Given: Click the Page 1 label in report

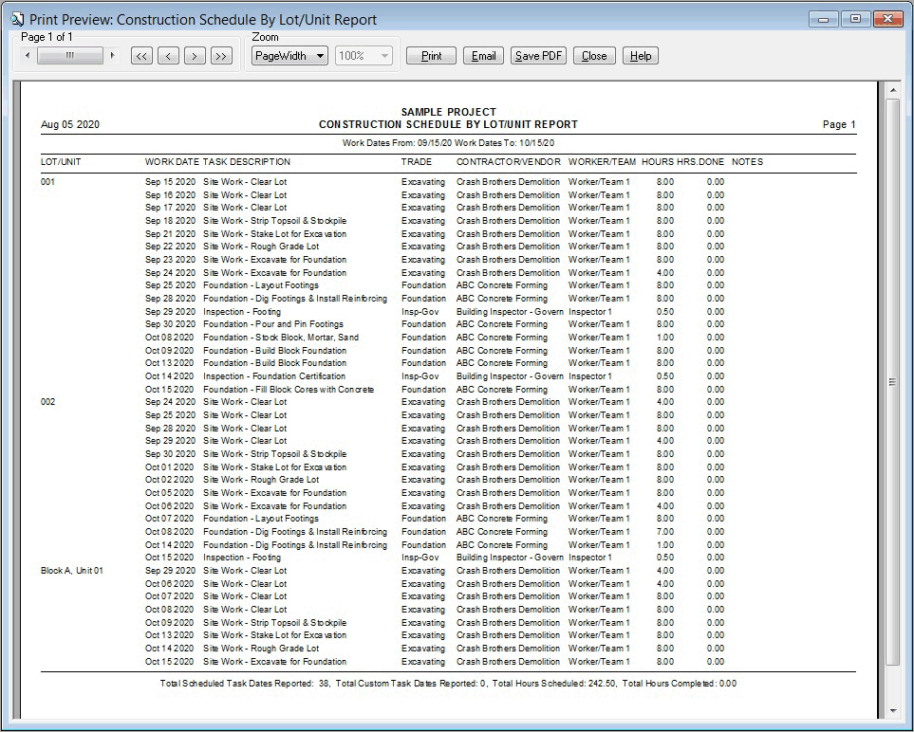Looking at the screenshot, I should (x=839, y=124).
